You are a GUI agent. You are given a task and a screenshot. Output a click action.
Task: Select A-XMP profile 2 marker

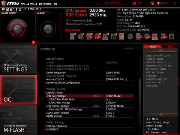pos(38,29)
